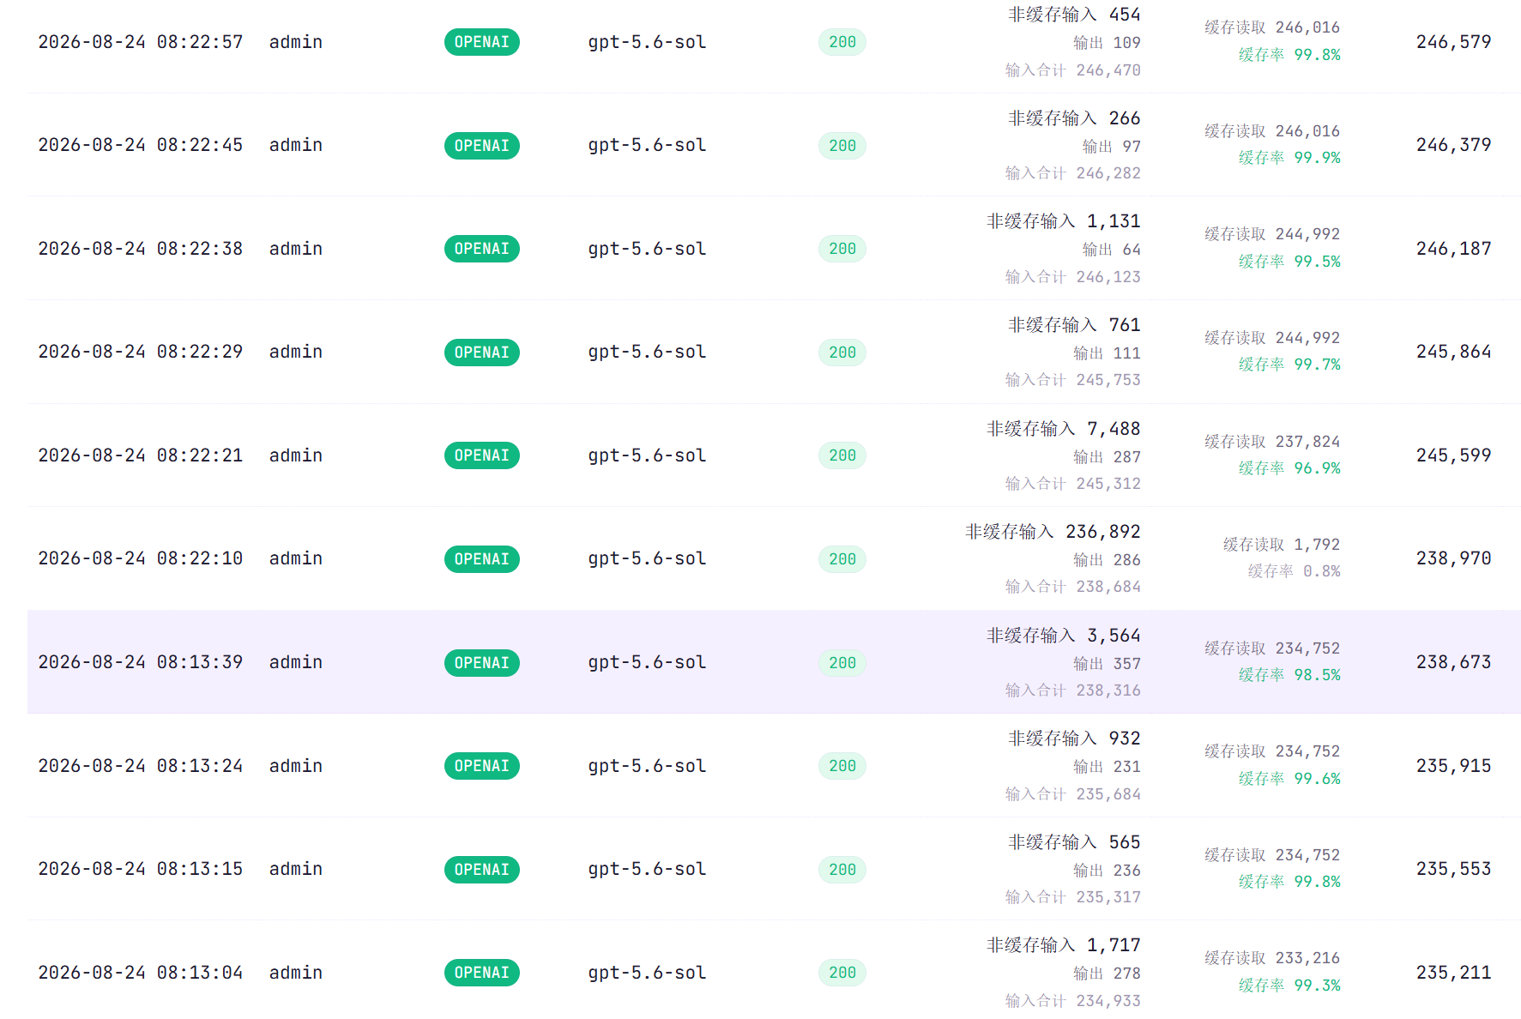This screenshot has width=1521, height=1019.
Task: Click the 200 status badge in the 08:13:39 row
Action: [842, 663]
